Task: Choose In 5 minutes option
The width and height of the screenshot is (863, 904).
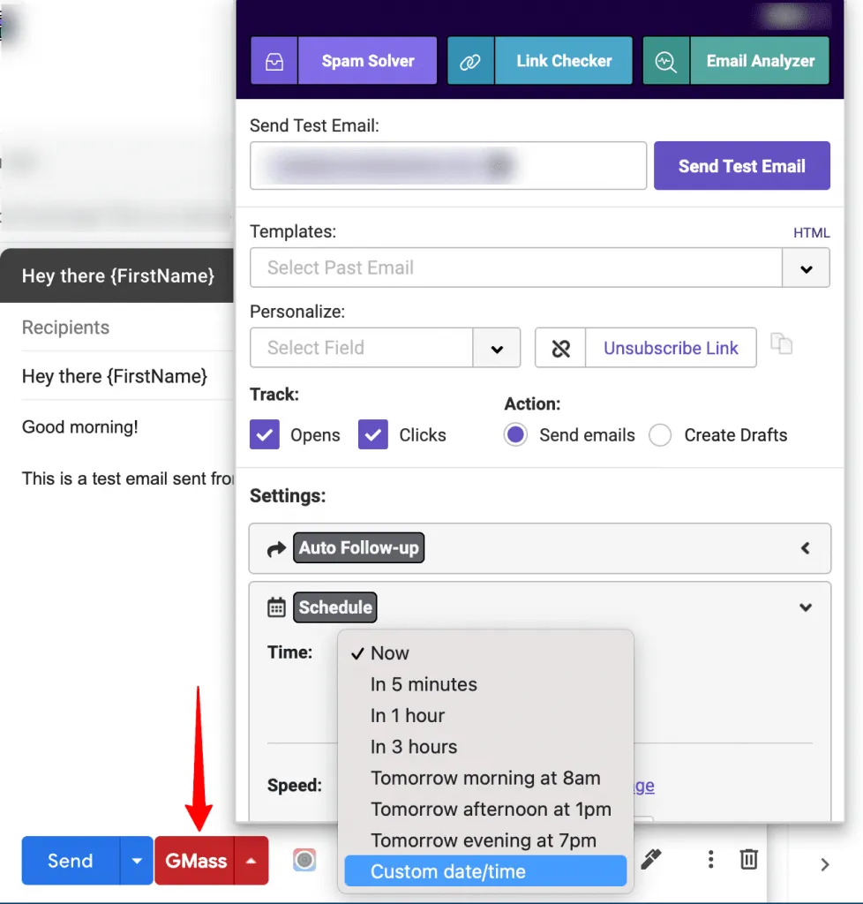Action: [485, 684]
